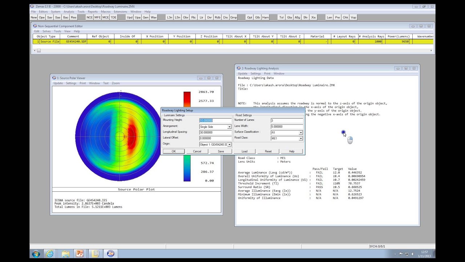Click Update in Roadway Lighting Analysis window
Image resolution: width=465 pixels, height=262 pixels.
[243, 74]
